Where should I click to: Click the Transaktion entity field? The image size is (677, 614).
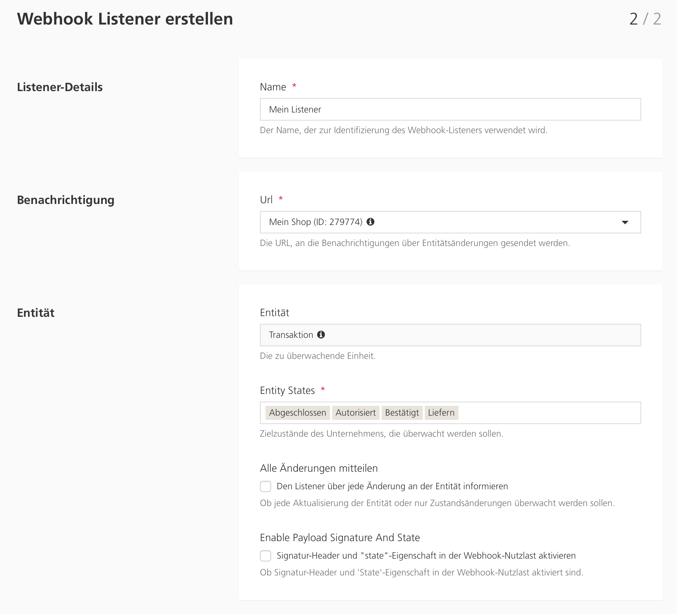450,335
